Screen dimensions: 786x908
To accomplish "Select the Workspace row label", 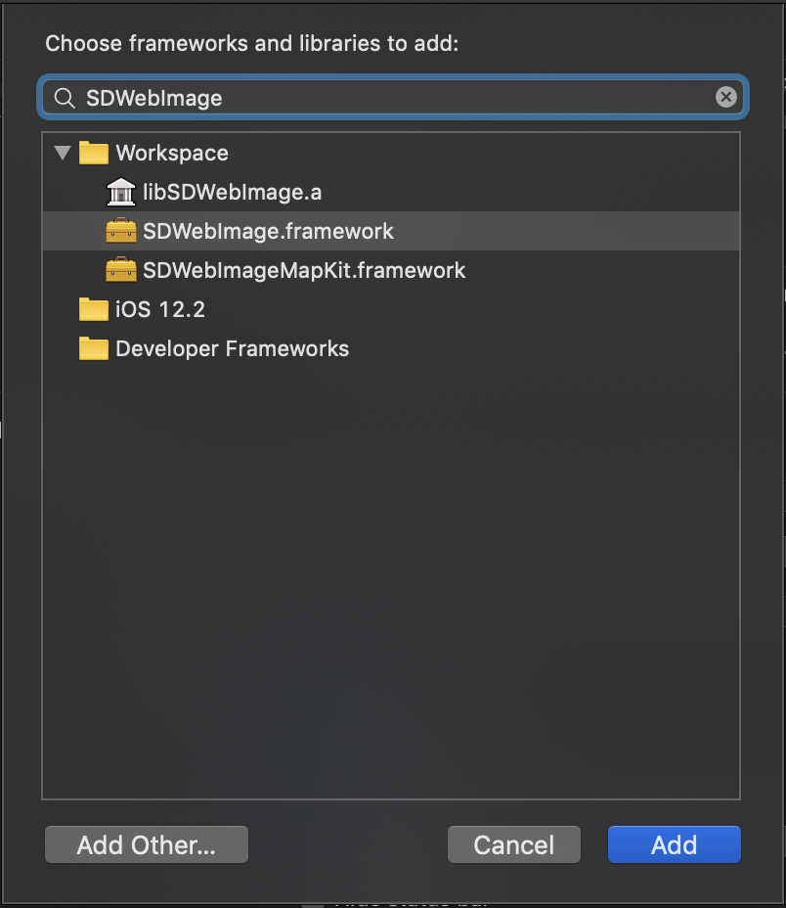I will pos(172,153).
